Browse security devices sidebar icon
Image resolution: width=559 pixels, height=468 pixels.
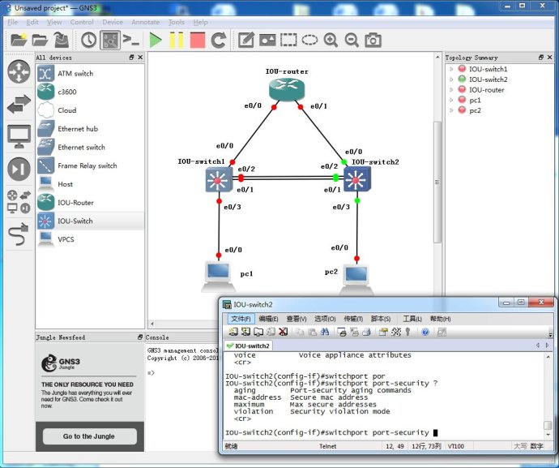coord(19,169)
